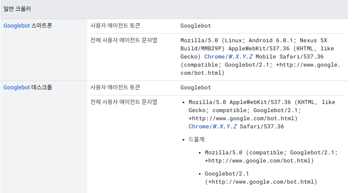Click Chrome/W.X.Y.Z link before Mobile Safari
This screenshot has width=354, height=193.
point(229,56)
